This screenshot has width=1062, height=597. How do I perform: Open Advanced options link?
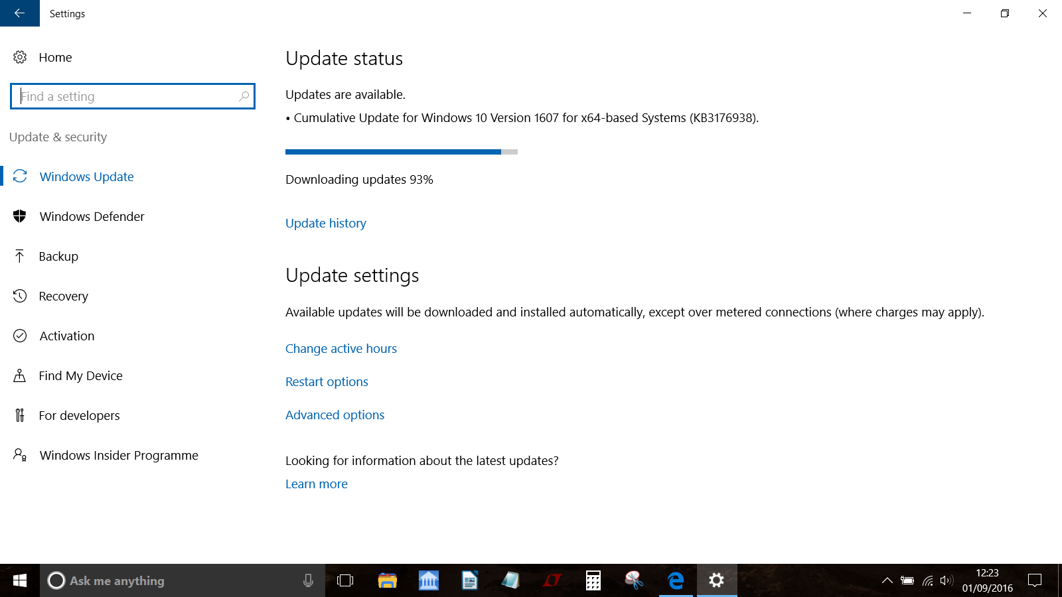tap(335, 415)
